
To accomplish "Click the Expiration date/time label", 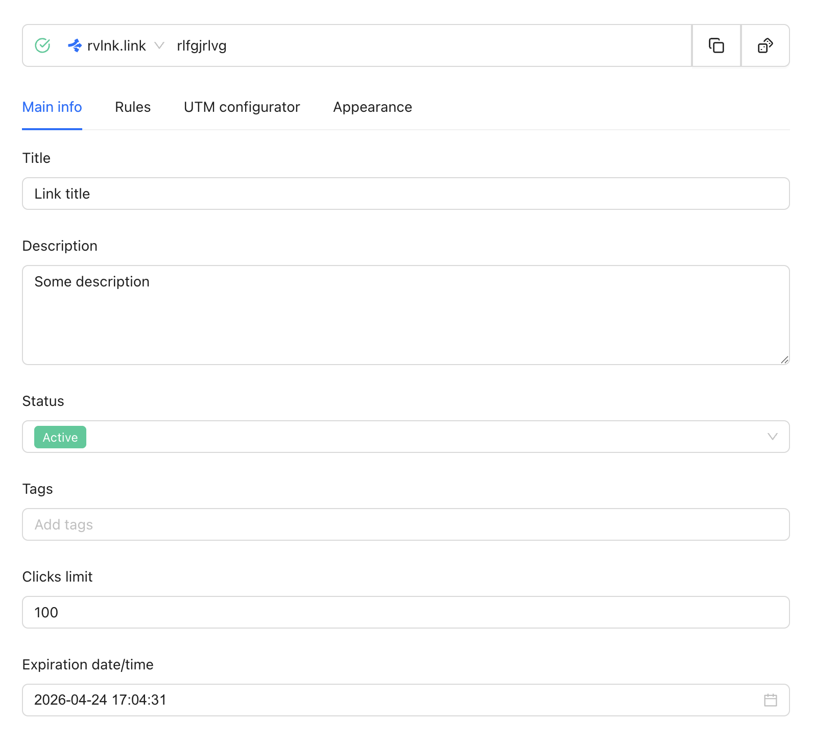I will (88, 665).
